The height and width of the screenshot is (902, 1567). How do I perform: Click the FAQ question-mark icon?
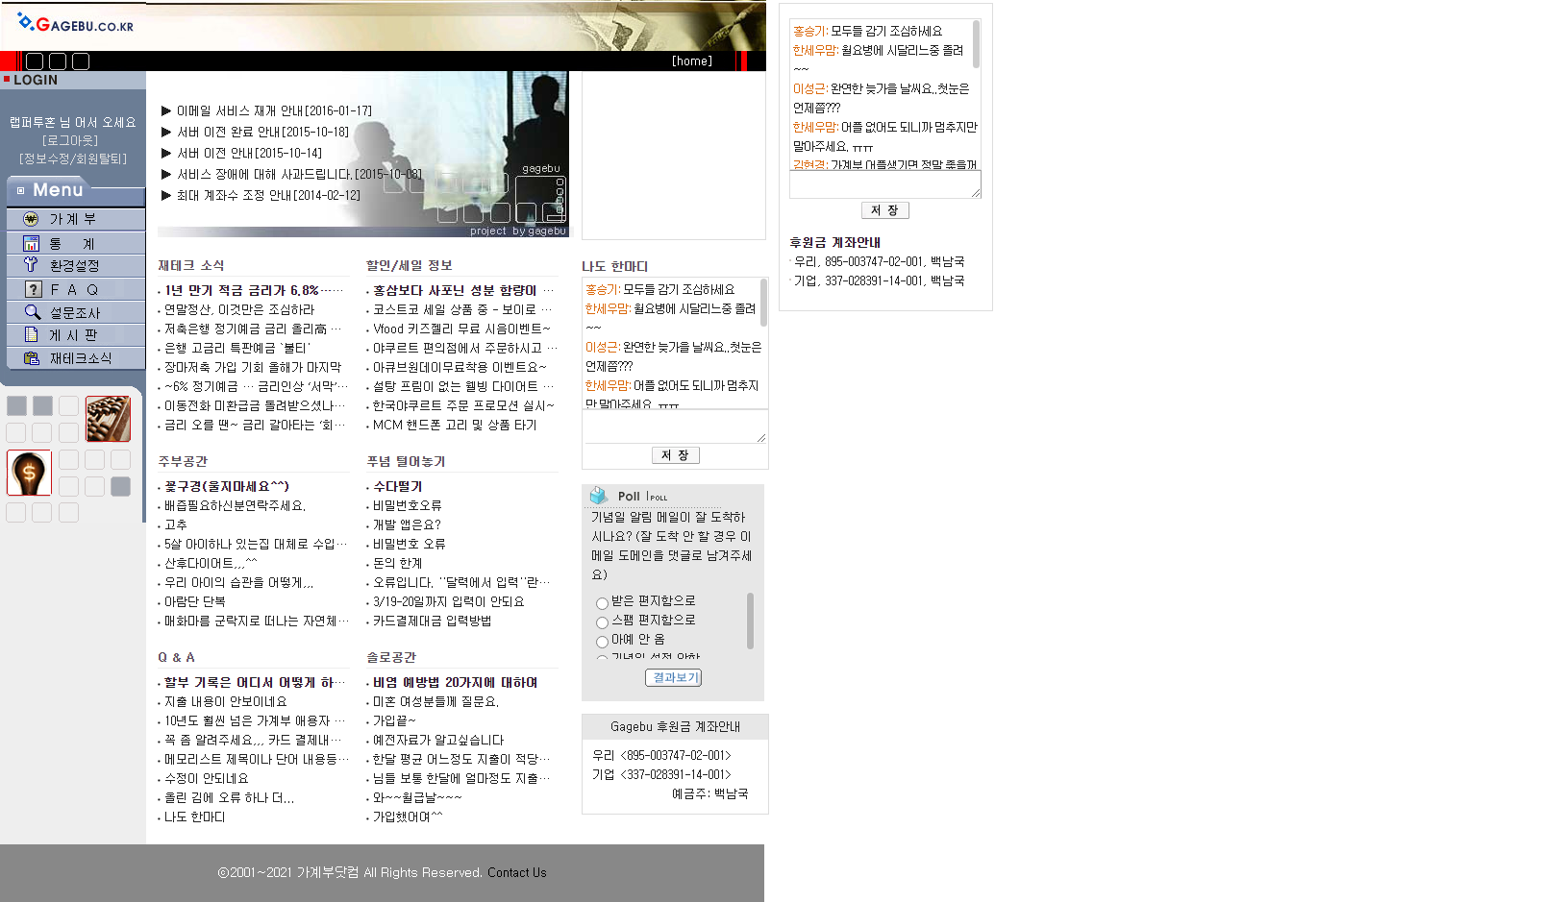coord(33,289)
